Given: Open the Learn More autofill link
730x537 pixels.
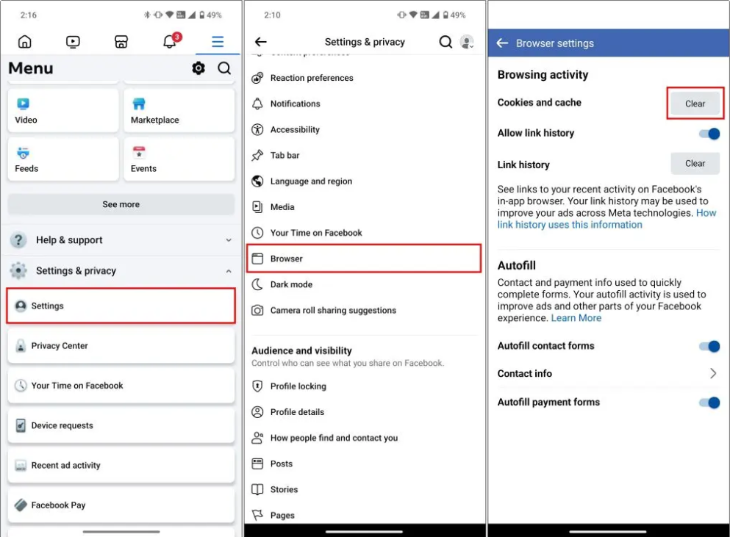Looking at the screenshot, I should pos(576,318).
